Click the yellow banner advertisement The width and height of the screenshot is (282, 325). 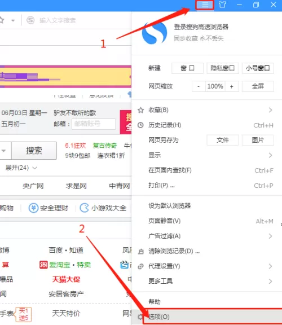[x=65, y=76]
